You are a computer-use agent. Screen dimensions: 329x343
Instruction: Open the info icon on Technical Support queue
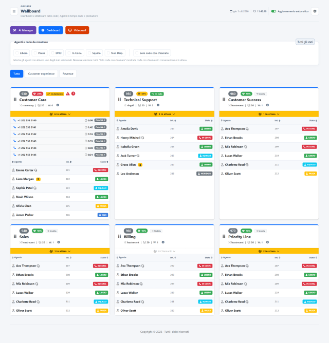[158, 105]
